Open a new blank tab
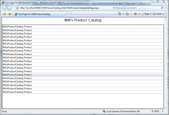Image resolution: width=169 pixels, height=115 pixels. 69,14
